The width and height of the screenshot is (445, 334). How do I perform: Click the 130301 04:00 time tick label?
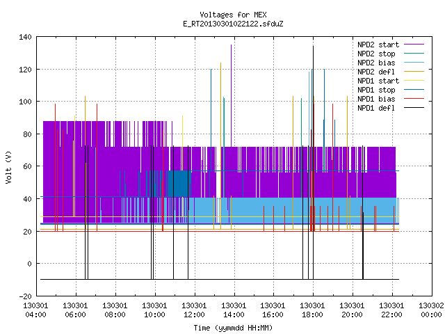(35, 310)
